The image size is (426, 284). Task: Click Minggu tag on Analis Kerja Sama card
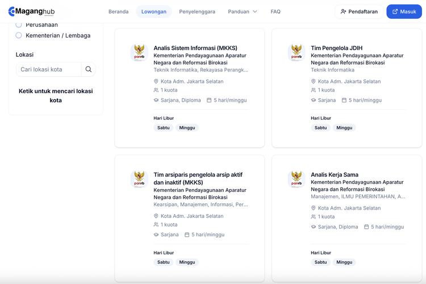344,262
